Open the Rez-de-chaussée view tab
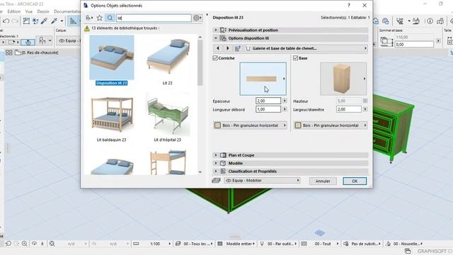453x255 pixels. [36, 52]
